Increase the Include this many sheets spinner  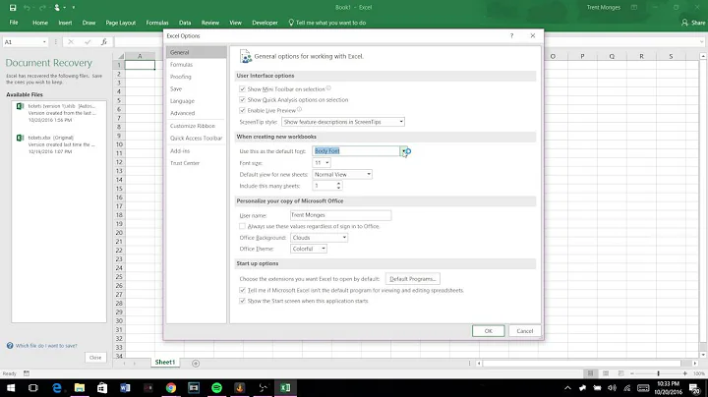click(x=338, y=183)
